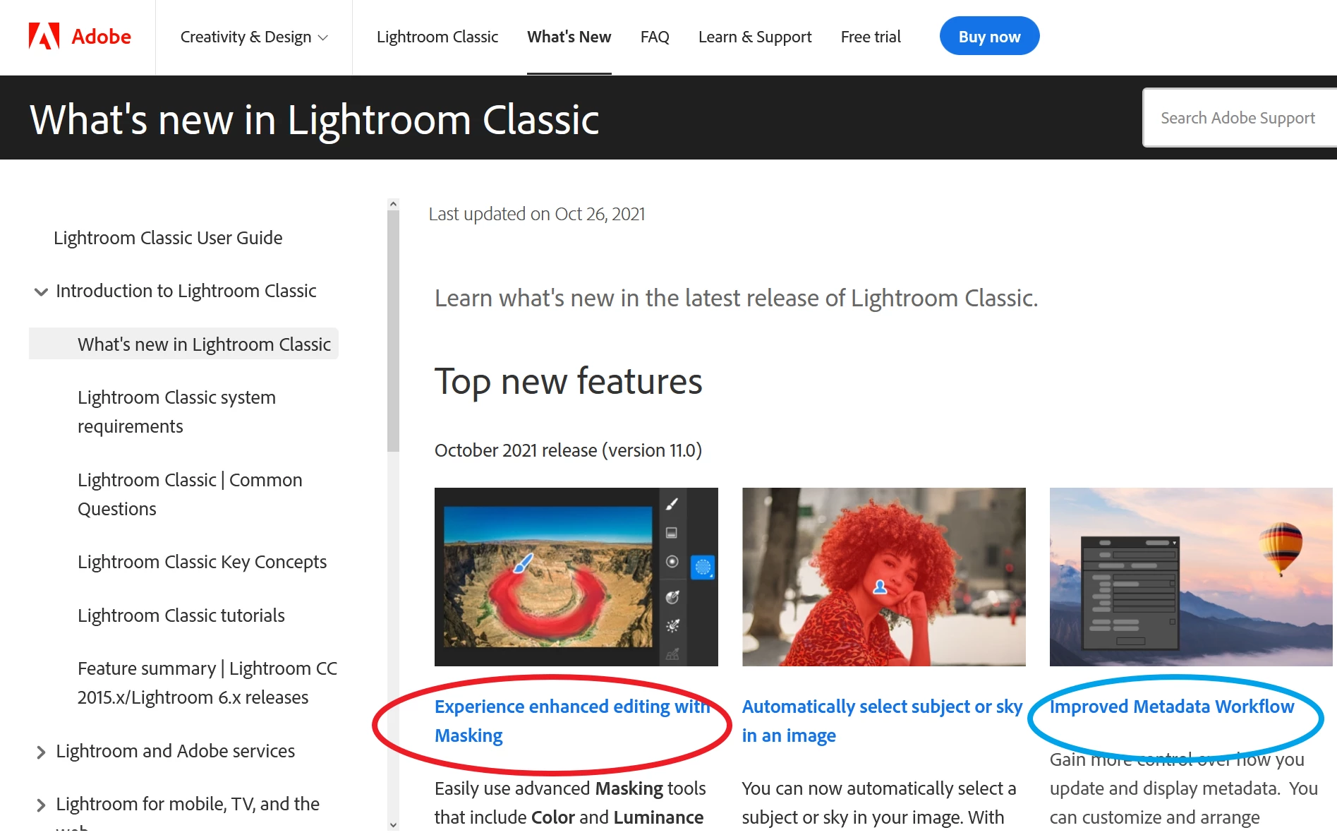Open the Creativity & Design dropdown
Viewport: 1337px width, 835px height.
(254, 37)
